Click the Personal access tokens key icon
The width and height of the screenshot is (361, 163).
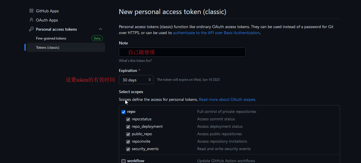(31, 29)
